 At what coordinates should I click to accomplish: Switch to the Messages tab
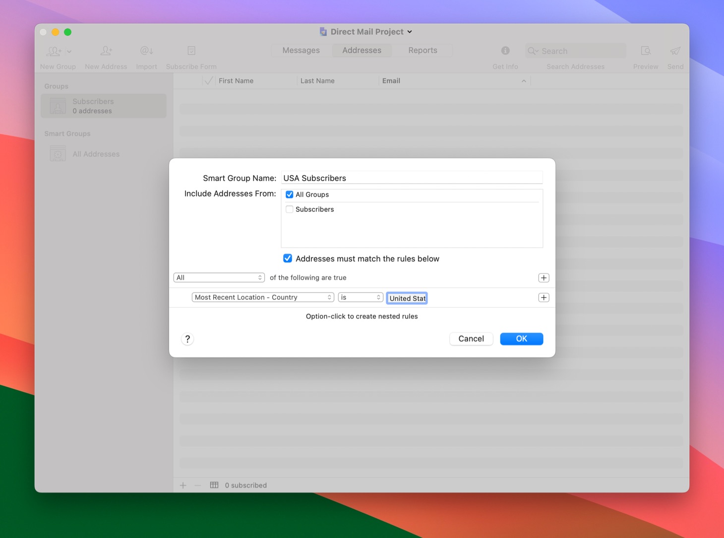point(301,50)
